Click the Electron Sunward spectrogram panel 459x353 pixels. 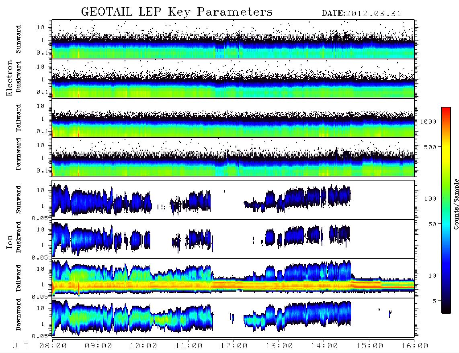coord(233,39)
